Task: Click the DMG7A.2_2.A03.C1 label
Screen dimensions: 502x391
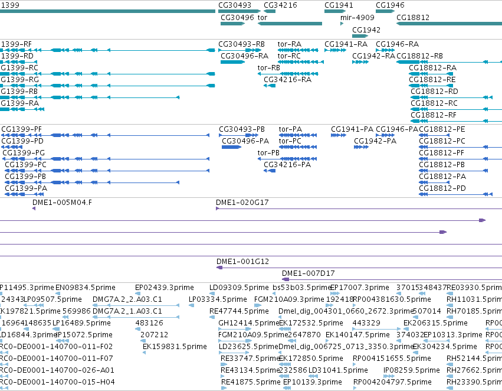Action: click(127, 299)
